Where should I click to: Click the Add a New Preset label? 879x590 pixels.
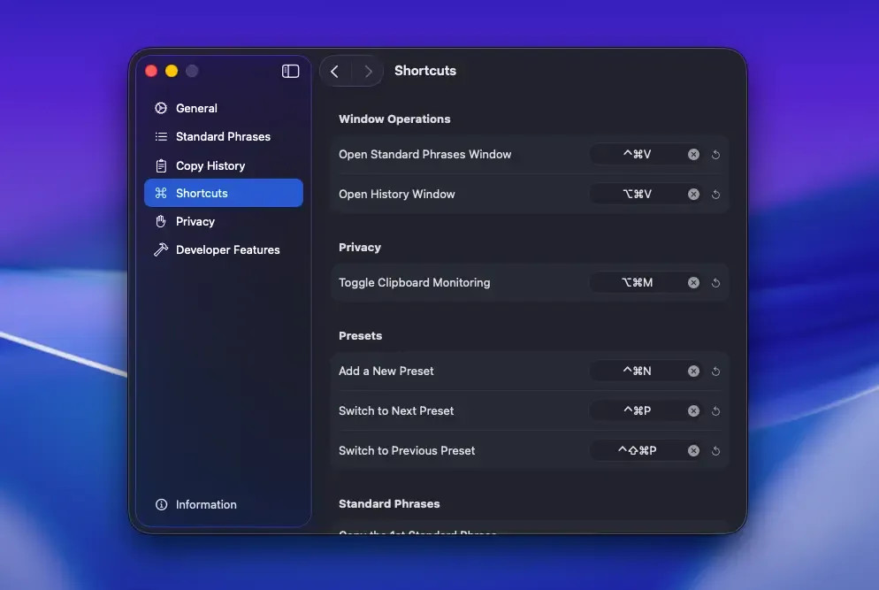pyautogui.click(x=386, y=372)
